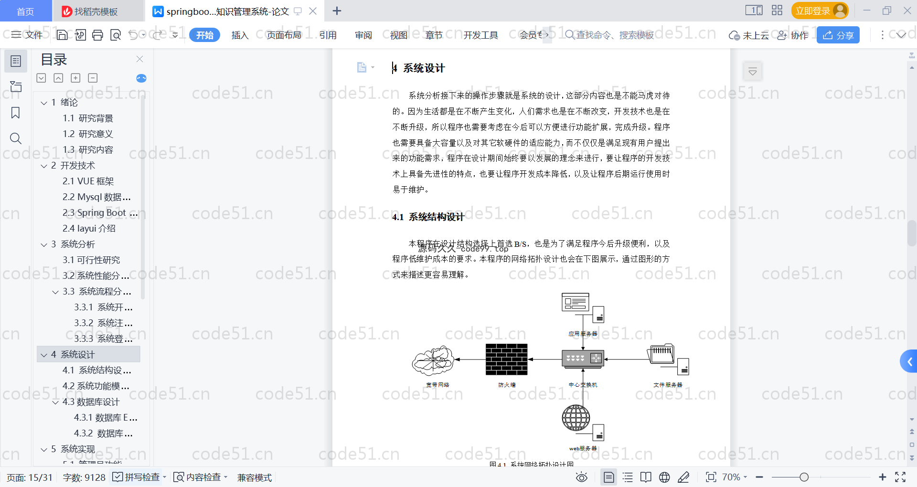
Task: Click expand-all outline icon with down arrow
Action: point(42,78)
